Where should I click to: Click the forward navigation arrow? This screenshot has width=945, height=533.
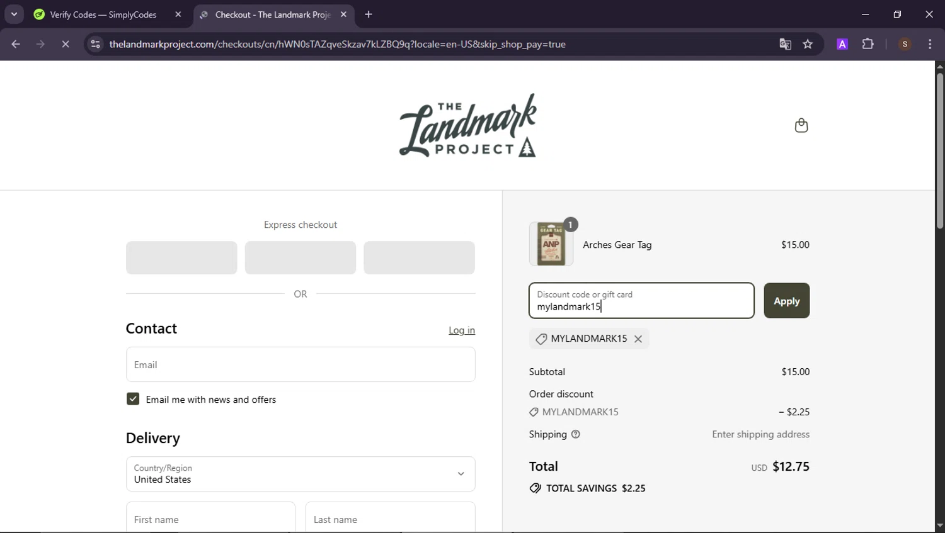[40, 44]
